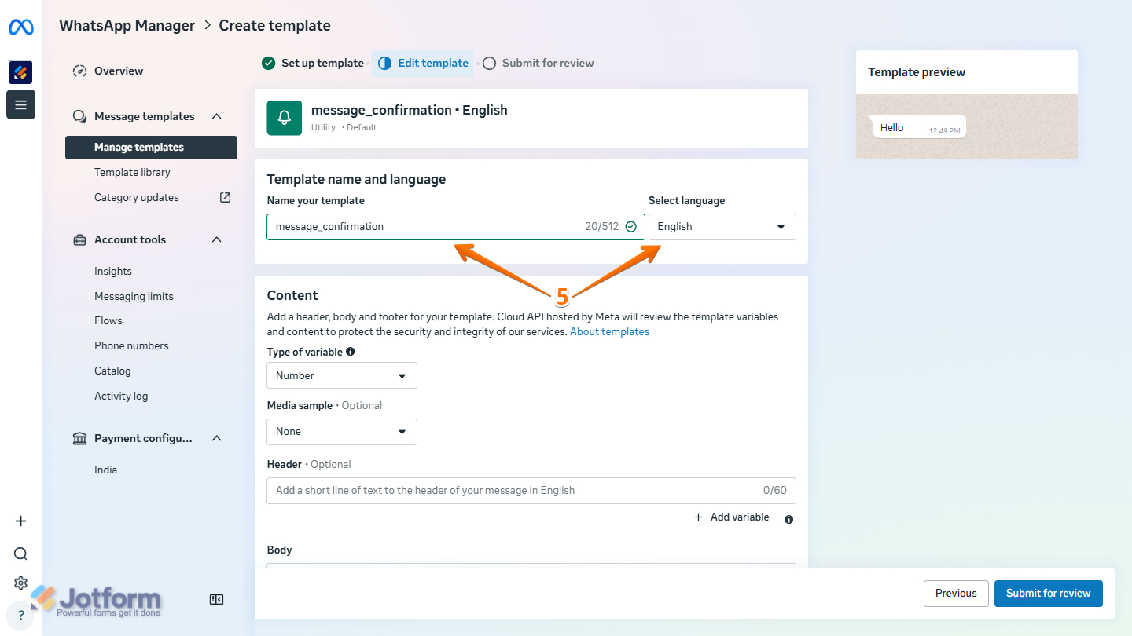This screenshot has height=636, width=1132.
Task: Open Template library in sidebar
Action: tap(132, 172)
